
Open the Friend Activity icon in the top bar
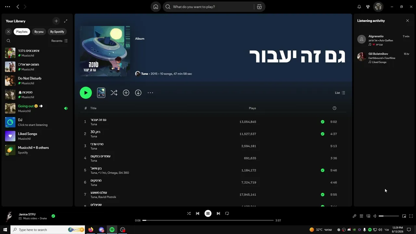368,7
